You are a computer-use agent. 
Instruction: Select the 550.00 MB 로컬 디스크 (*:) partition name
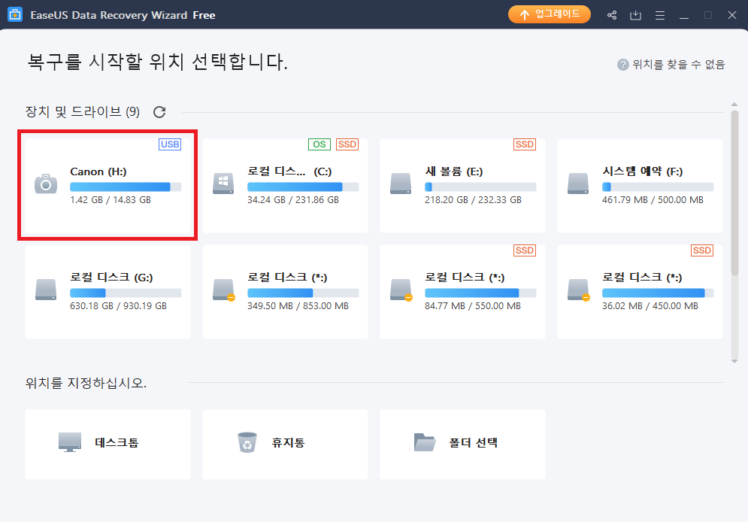coord(465,278)
